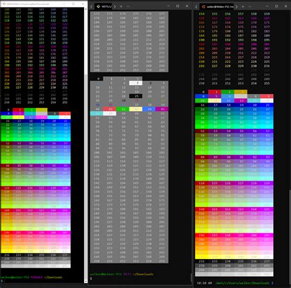Viewport: 291px width, 288px height.
Task: Click the number 52 in the welker@Welker-PS2 window
Action: click(203, 131)
